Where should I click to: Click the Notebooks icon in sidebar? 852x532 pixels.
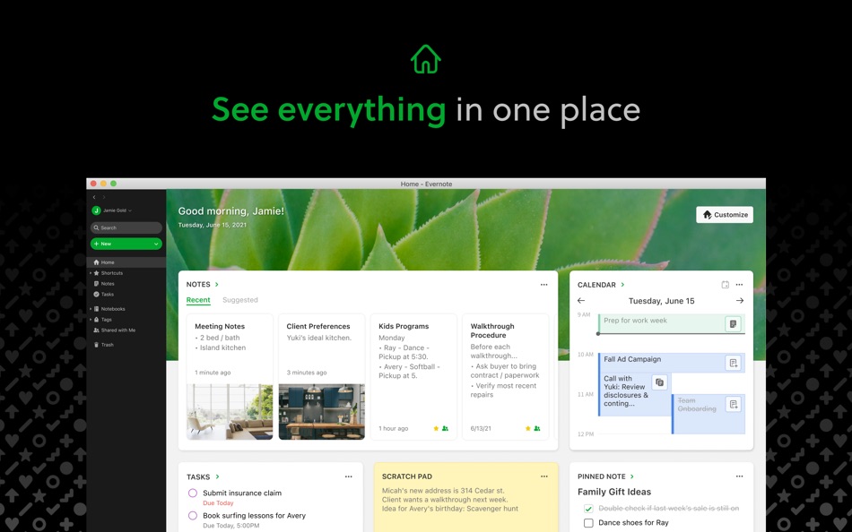(x=96, y=309)
